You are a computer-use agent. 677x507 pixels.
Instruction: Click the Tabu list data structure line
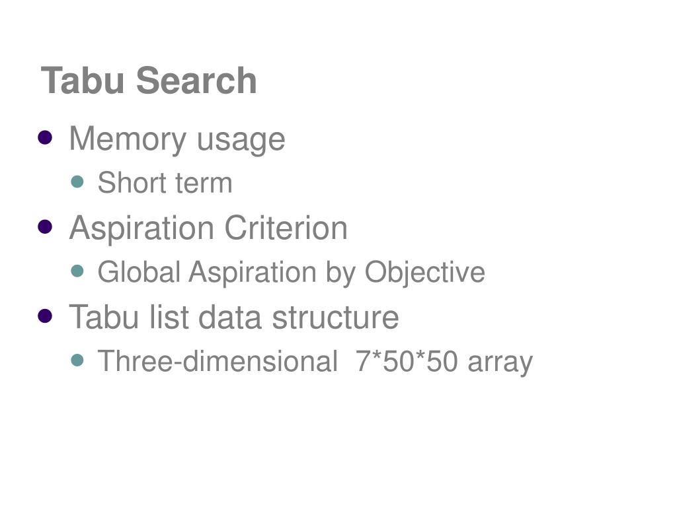click(234, 318)
